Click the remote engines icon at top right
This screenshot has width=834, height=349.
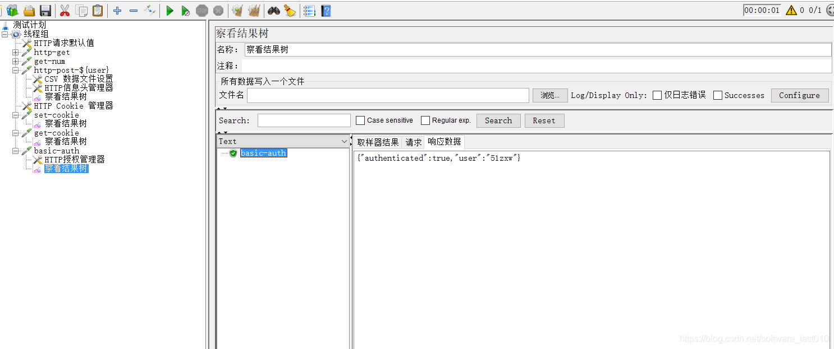click(831, 10)
